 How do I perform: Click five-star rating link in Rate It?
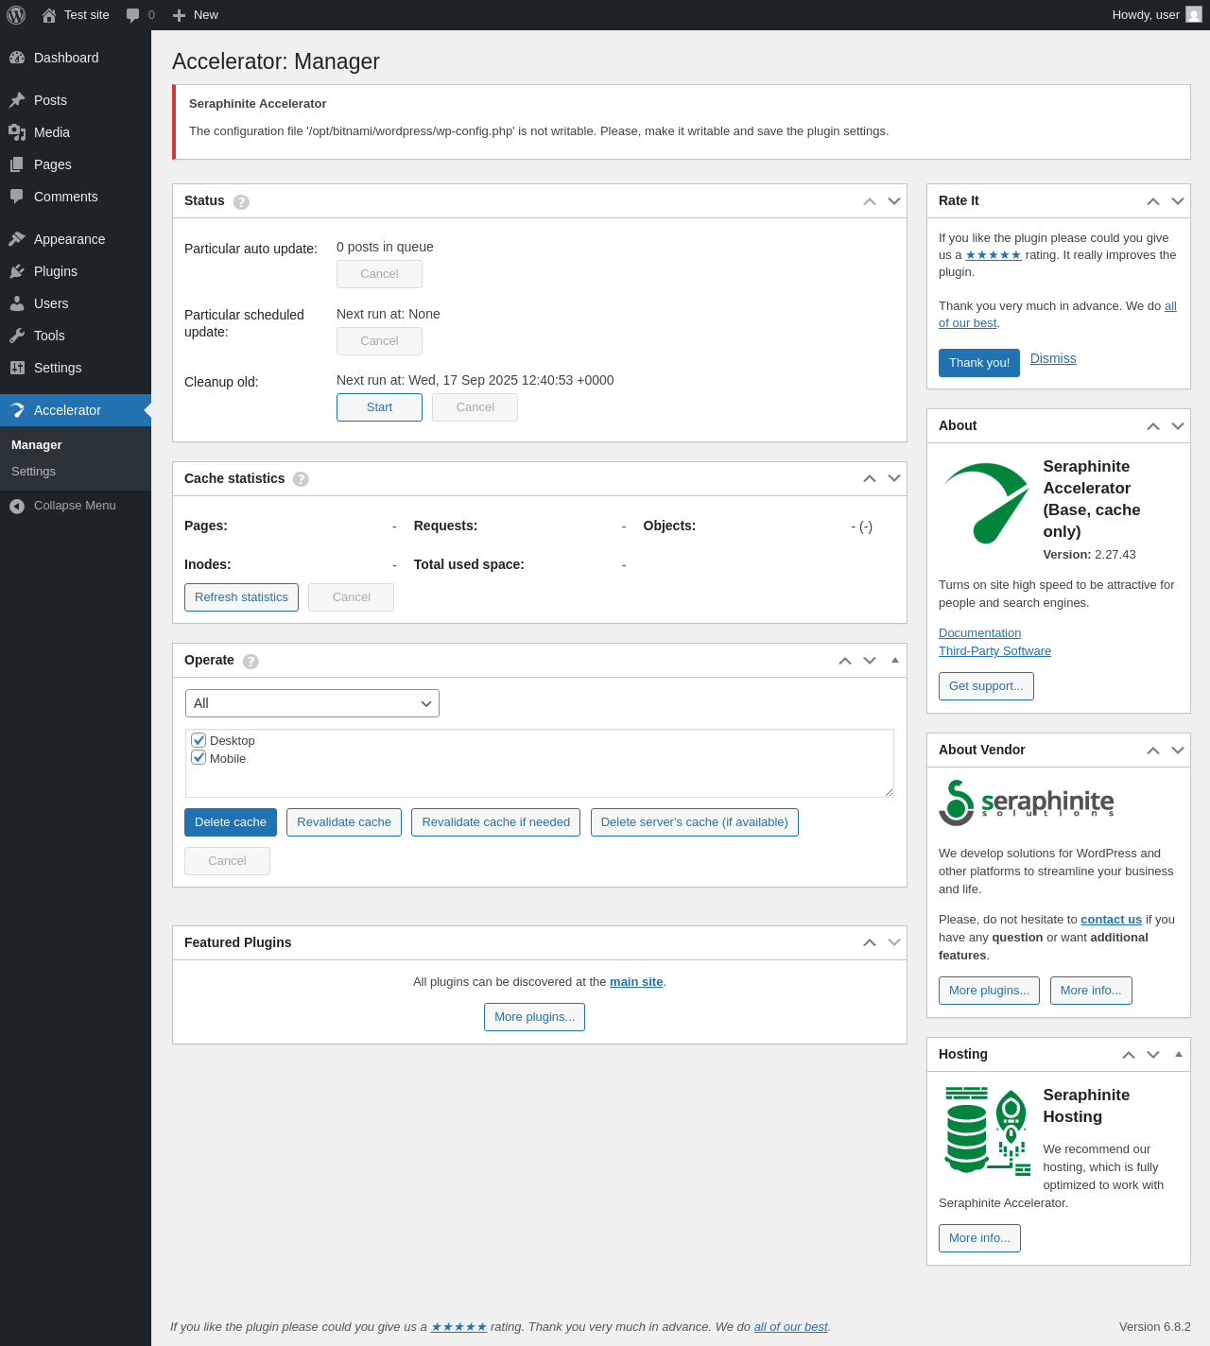(994, 255)
